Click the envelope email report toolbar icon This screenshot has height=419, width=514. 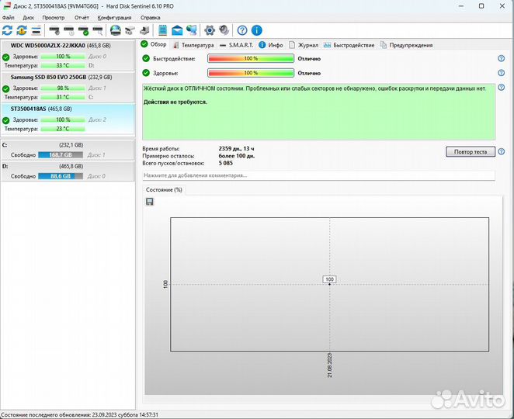(177, 30)
